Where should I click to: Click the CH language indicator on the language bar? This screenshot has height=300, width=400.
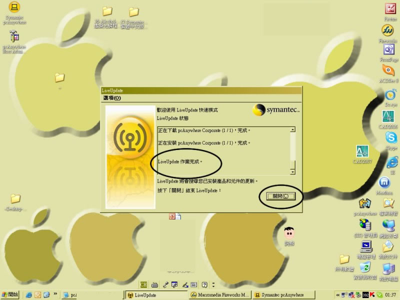point(144,284)
